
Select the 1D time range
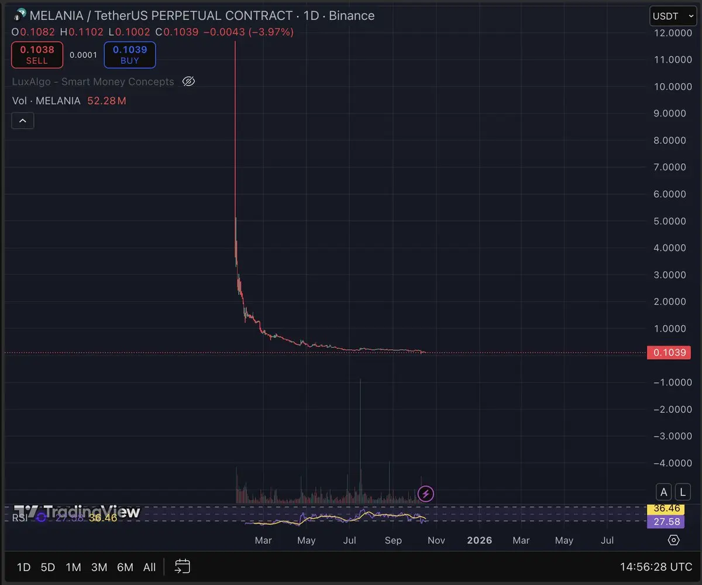[x=23, y=567]
